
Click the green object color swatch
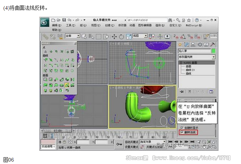213,51
